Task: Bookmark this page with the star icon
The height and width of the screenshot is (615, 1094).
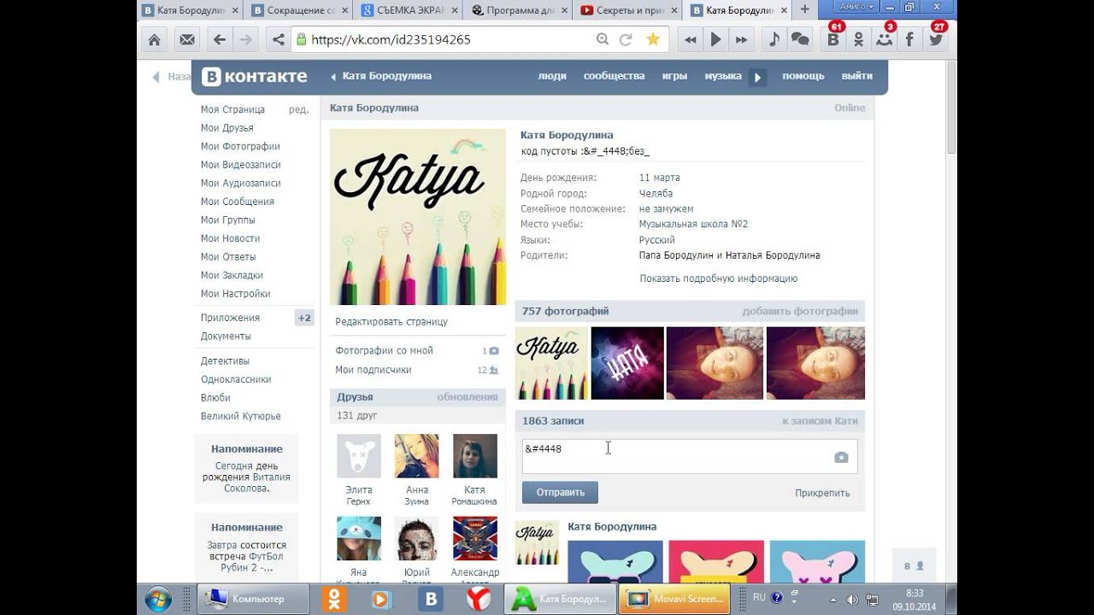Action: [x=653, y=39]
